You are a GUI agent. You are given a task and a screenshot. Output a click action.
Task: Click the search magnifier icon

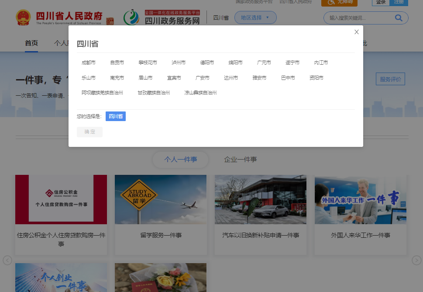coord(398,18)
